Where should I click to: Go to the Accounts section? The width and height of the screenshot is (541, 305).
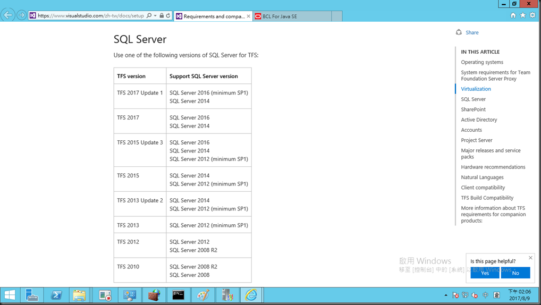click(x=471, y=130)
